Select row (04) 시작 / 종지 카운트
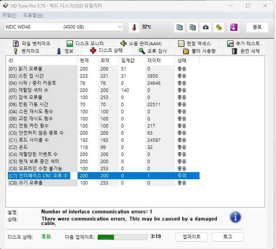 pos(103,83)
